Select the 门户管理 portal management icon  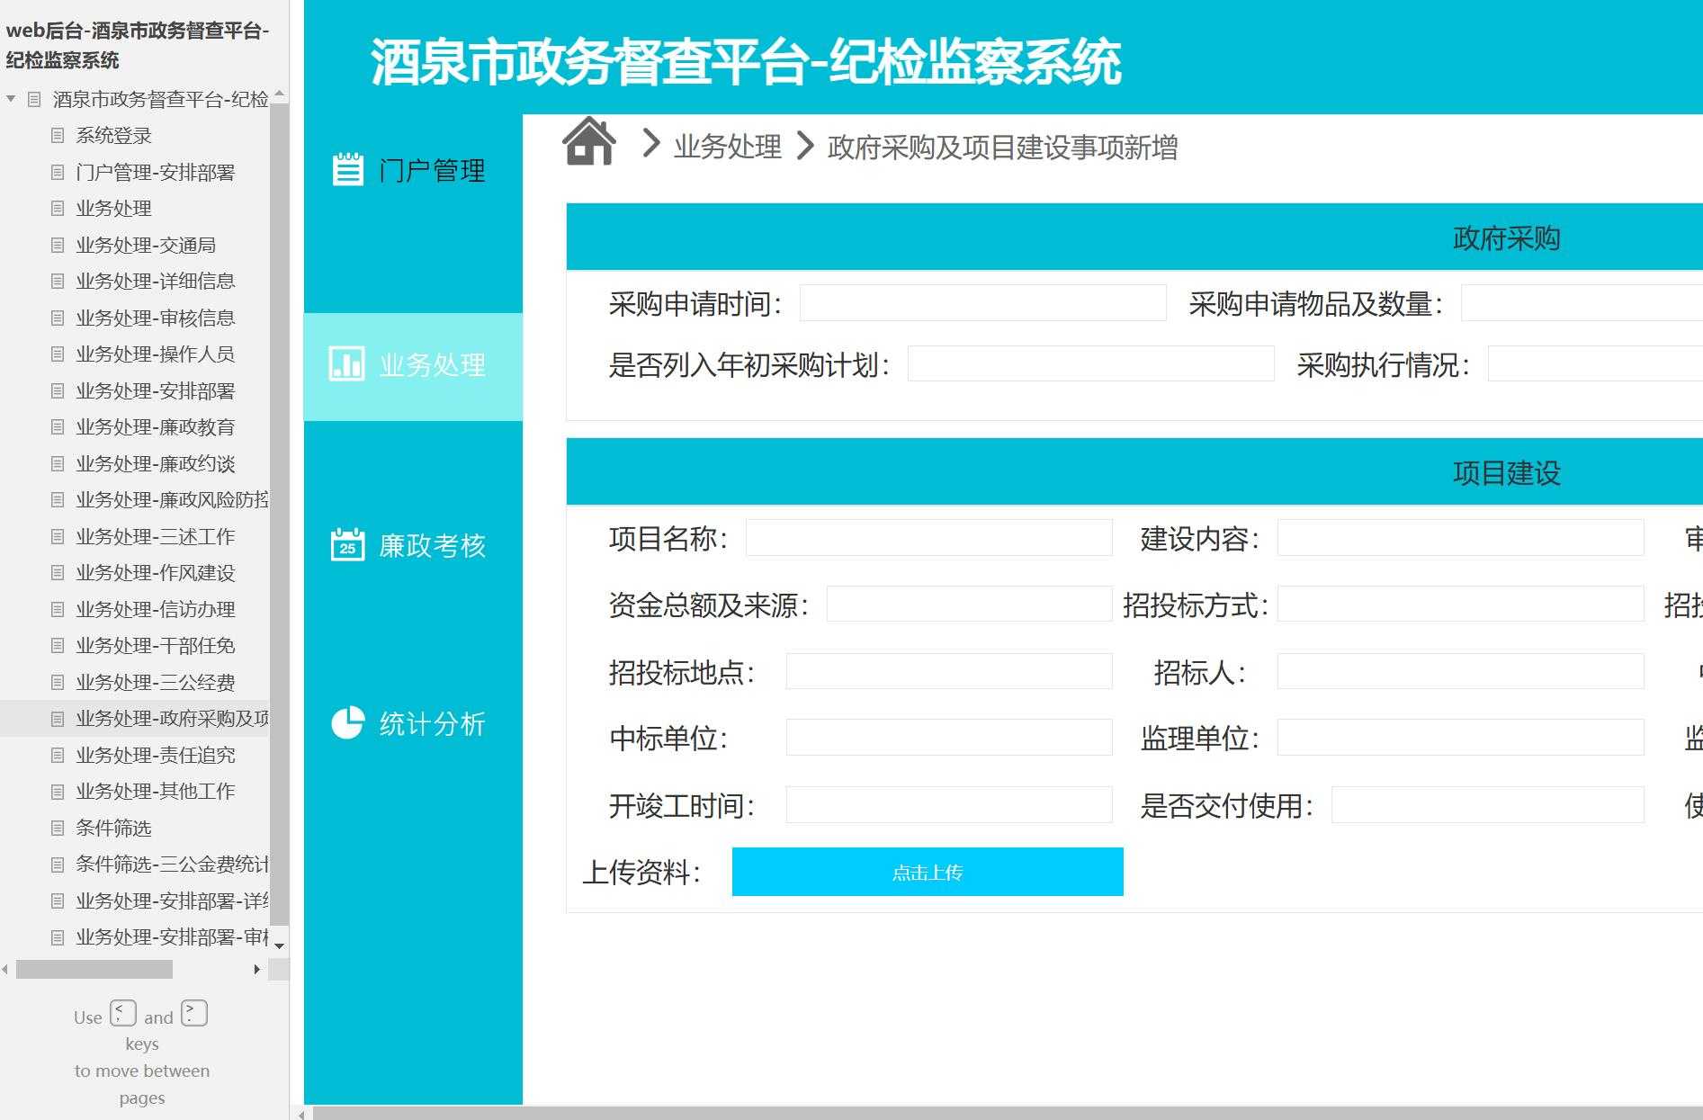(348, 168)
